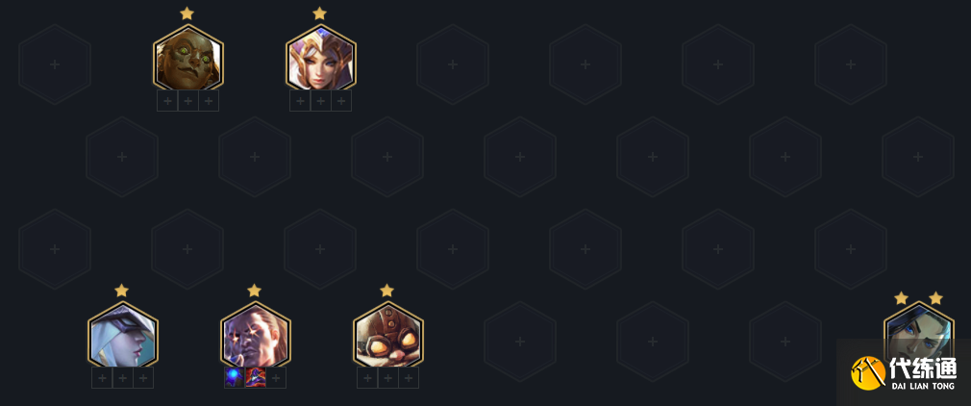Add item in Ashe's last item slot
The height and width of the screenshot is (406, 971).
tap(143, 377)
